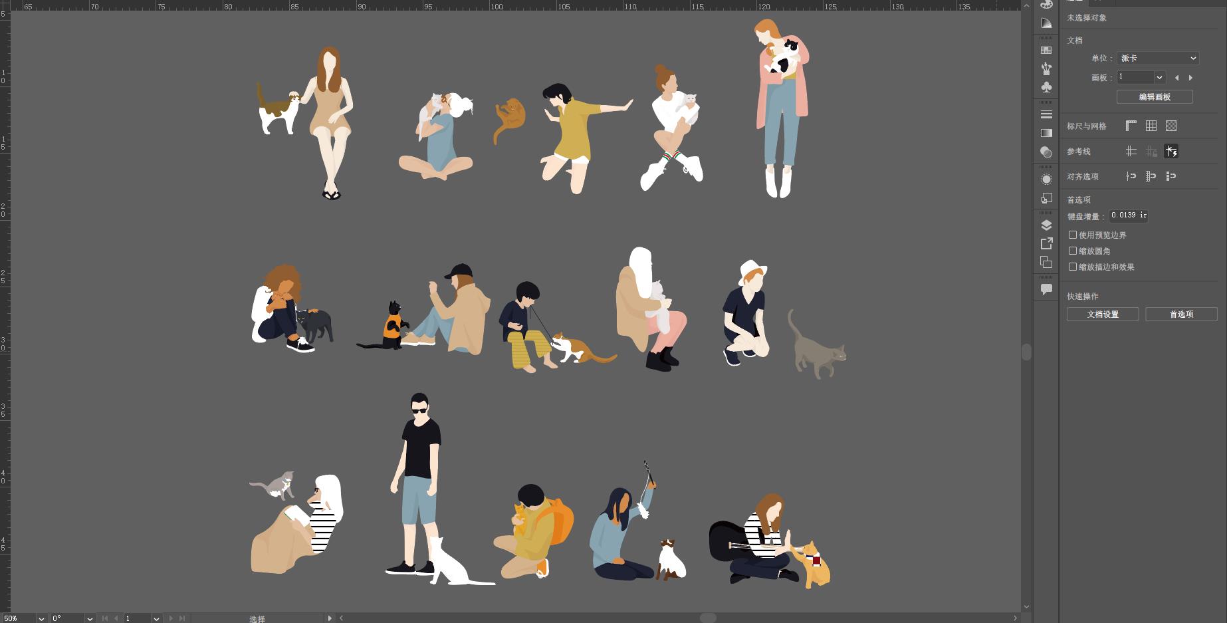Go to first artboard in status bar
The image size is (1227, 623).
pos(105,618)
